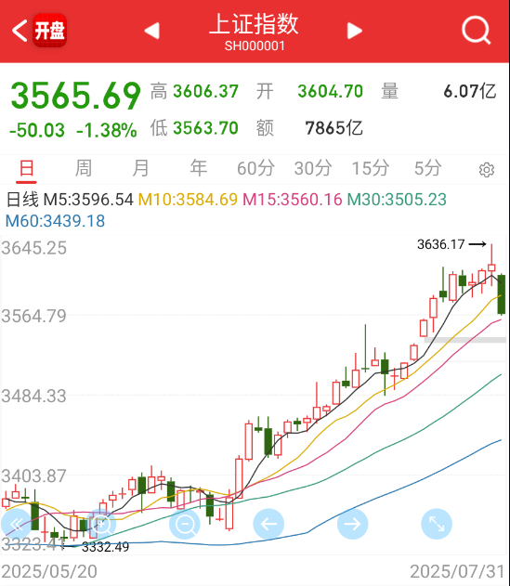Viewport: 510px width, 586px height.
Task: Open the red 开盘 app logo
Action: click(50, 31)
